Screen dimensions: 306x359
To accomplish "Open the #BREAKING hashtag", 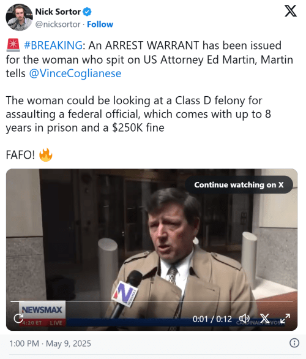I will tap(53, 45).
